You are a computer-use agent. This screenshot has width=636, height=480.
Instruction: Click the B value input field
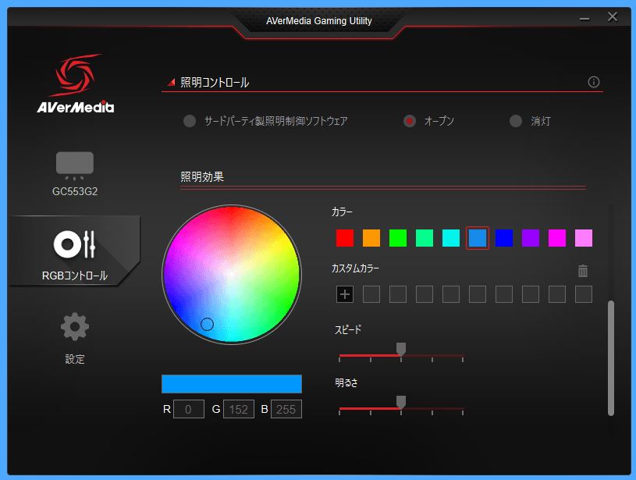pos(286,409)
